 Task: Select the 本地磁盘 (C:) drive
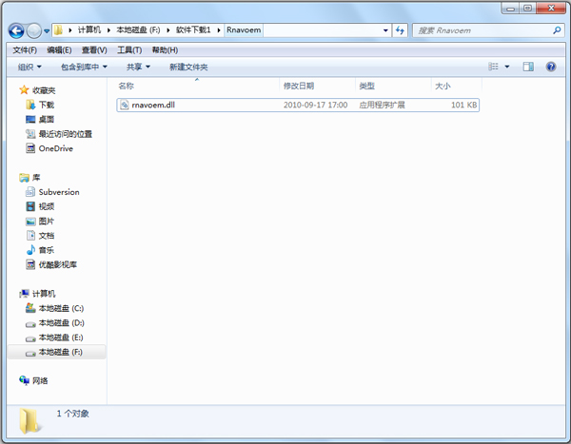60,309
